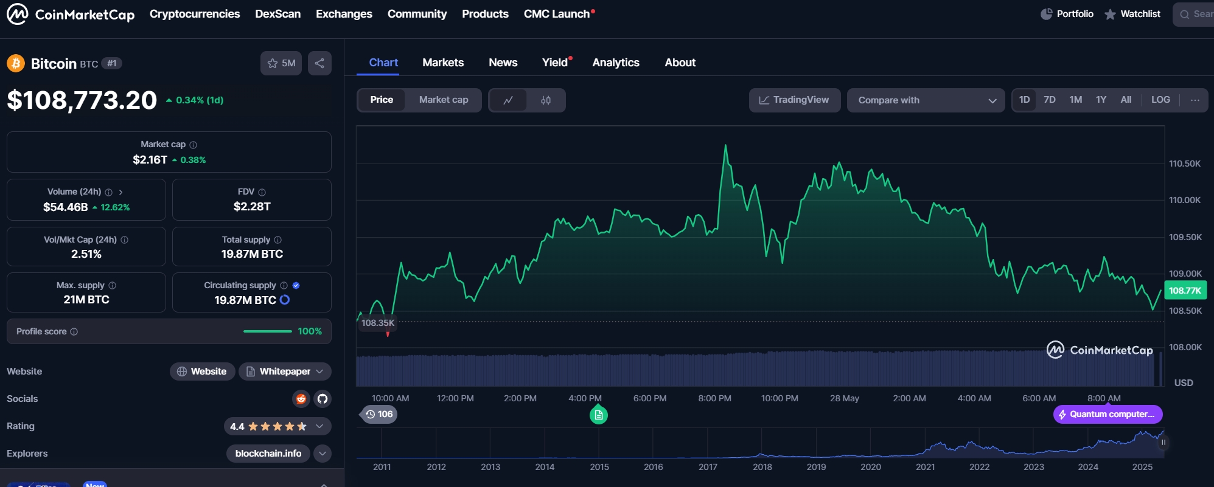
Task: Click the share icon next to Bitcoin
Action: (319, 63)
